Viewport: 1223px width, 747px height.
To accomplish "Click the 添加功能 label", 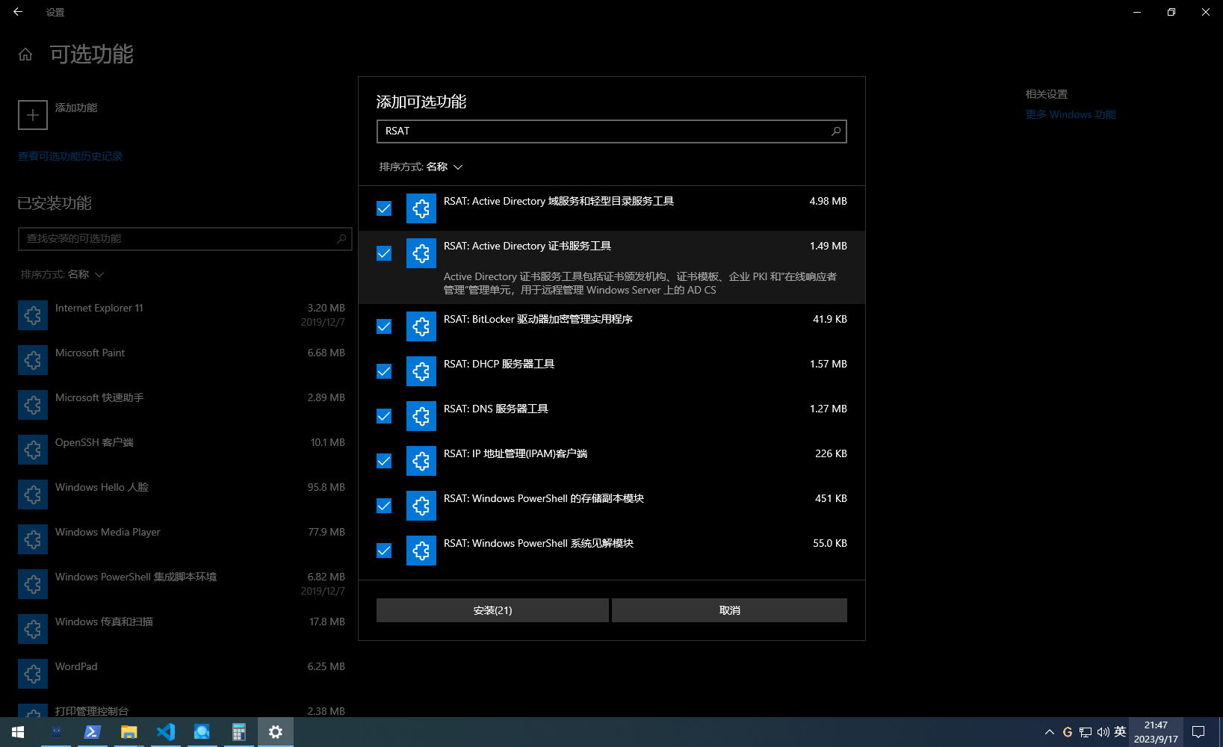I will tap(76, 108).
